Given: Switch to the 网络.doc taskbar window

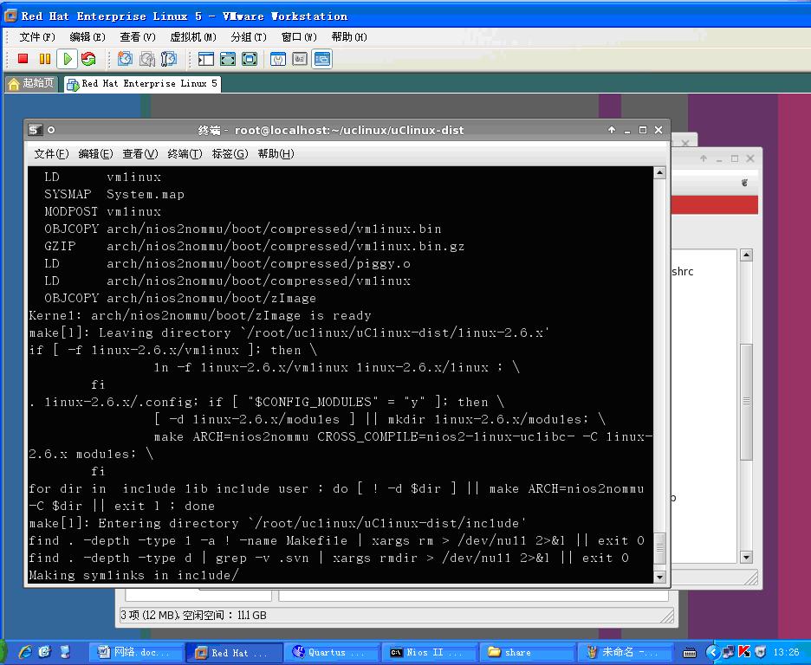Looking at the screenshot, I should pos(136,653).
